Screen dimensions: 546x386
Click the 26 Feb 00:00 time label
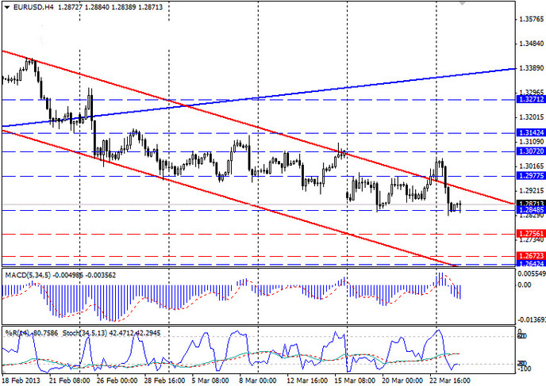pyautogui.click(x=117, y=380)
